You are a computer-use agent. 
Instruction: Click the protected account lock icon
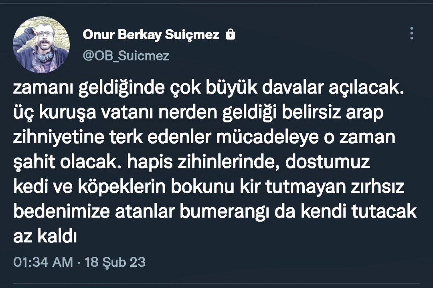pos(230,35)
